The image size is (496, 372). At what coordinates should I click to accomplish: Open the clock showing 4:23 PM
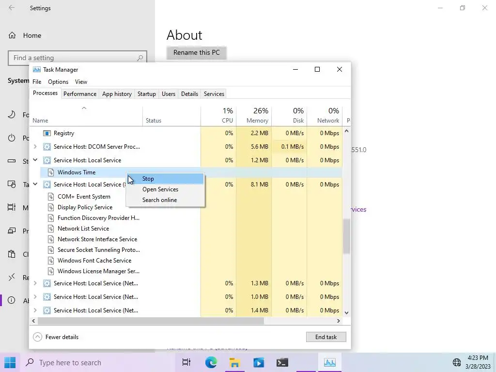pyautogui.click(x=478, y=362)
